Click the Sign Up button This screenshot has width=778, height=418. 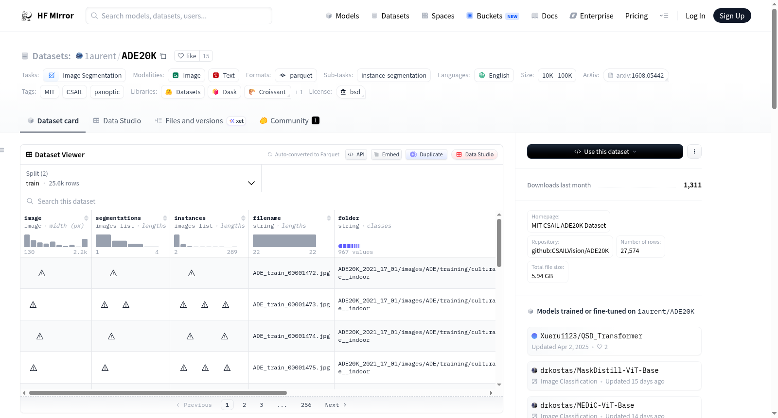732,16
